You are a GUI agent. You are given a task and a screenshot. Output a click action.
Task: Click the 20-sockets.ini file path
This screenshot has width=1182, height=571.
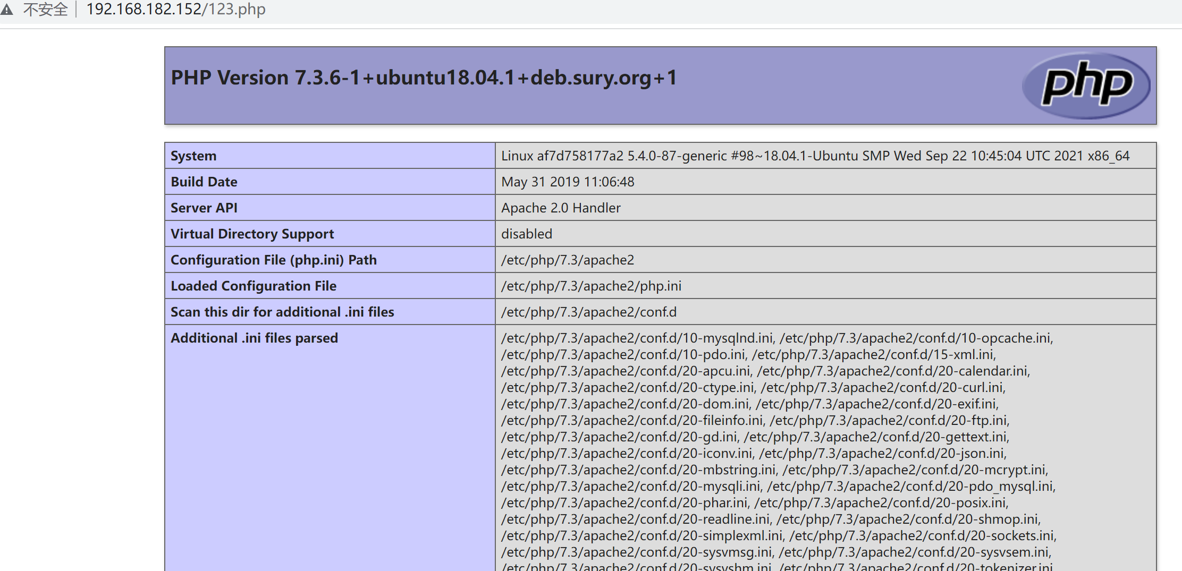click(x=922, y=535)
